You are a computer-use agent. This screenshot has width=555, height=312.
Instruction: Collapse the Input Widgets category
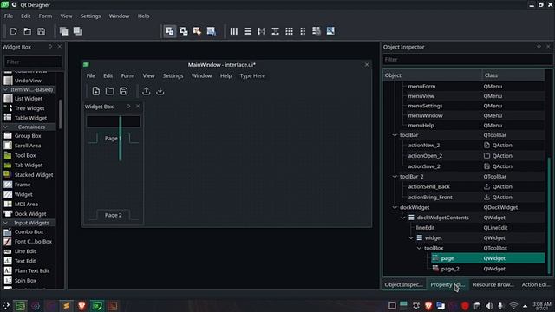5,223
